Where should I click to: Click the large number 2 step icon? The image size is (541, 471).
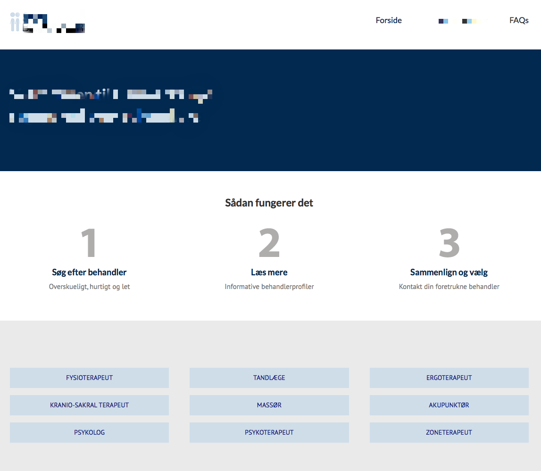pos(269,243)
